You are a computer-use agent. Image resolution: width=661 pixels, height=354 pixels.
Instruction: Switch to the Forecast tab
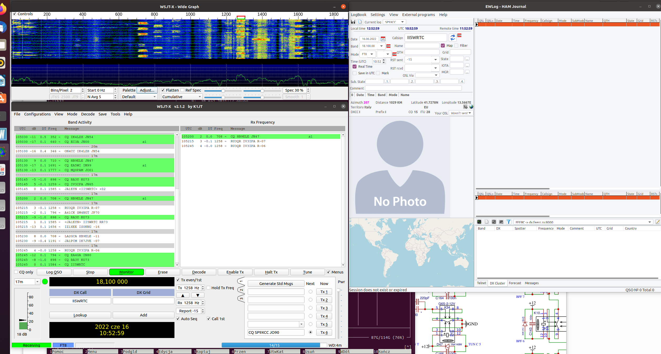515,283
